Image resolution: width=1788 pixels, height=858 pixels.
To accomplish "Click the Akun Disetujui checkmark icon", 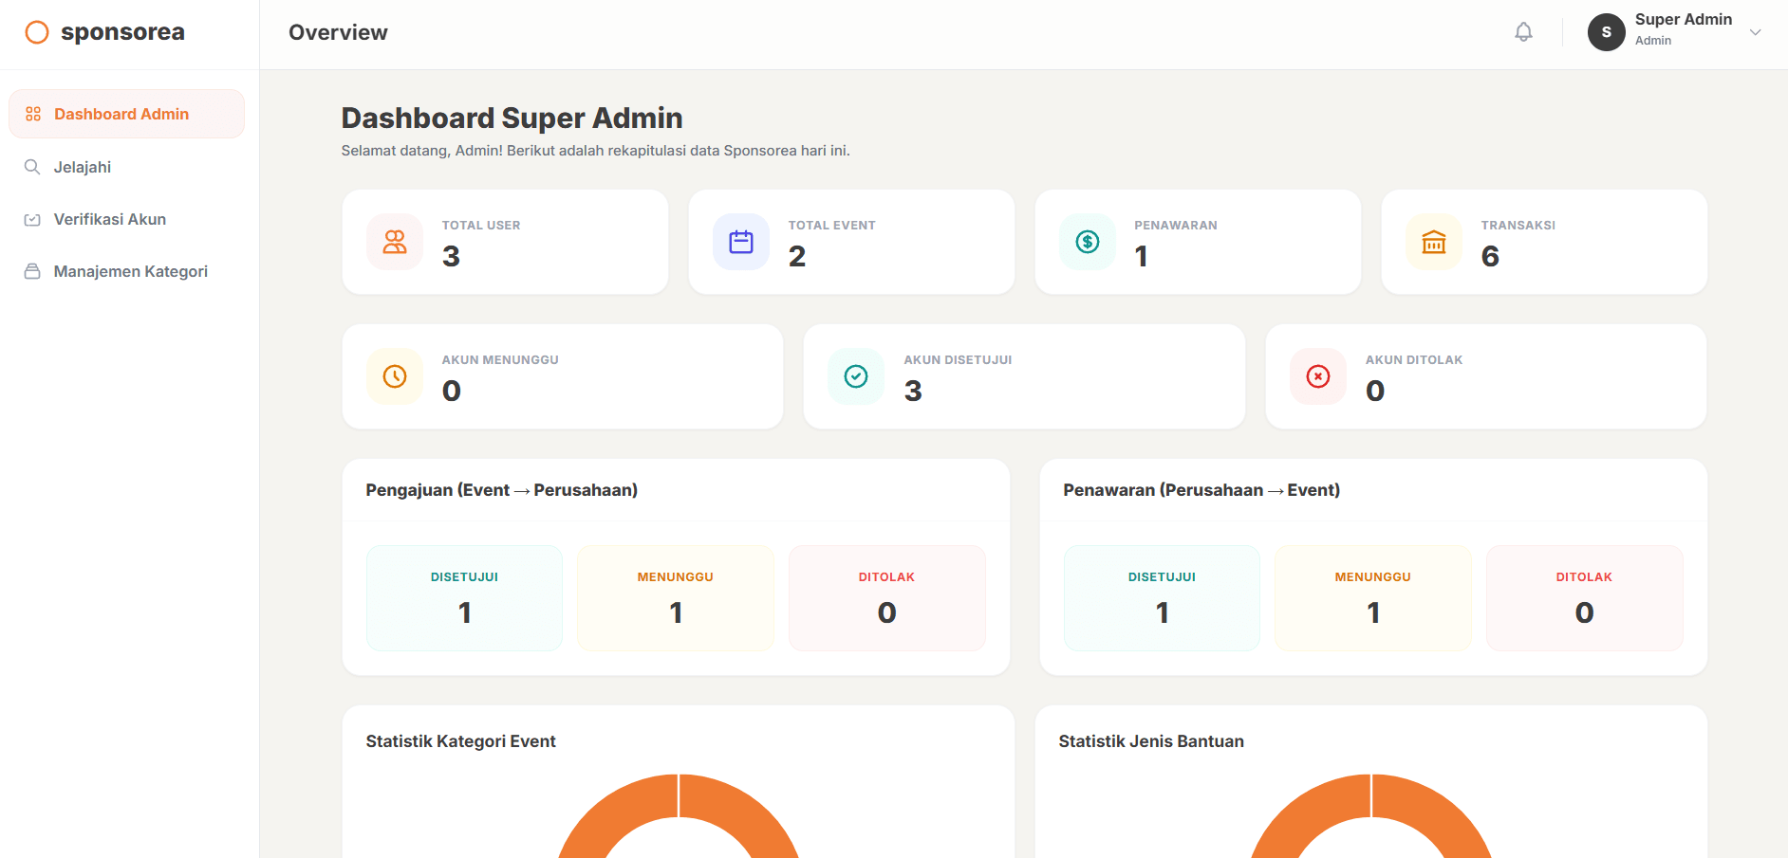I will pyautogui.click(x=856, y=376).
